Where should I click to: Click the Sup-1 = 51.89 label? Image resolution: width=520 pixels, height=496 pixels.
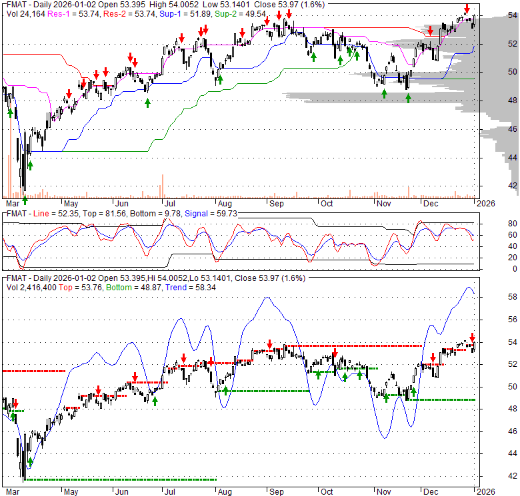coord(185,14)
